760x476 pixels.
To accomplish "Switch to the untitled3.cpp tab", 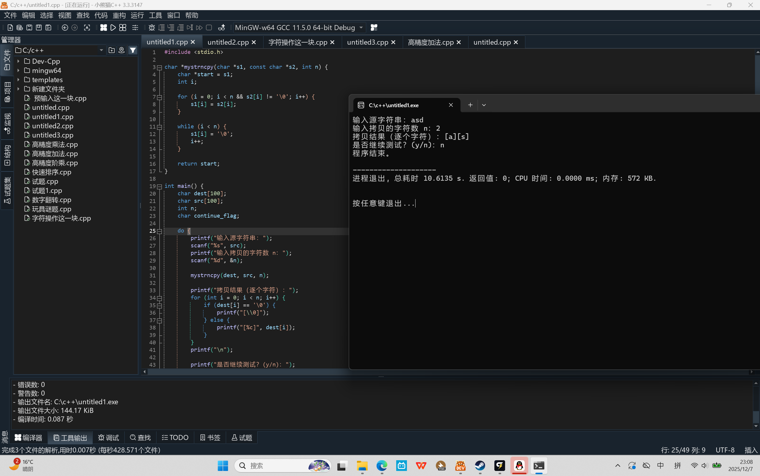I will (x=367, y=42).
